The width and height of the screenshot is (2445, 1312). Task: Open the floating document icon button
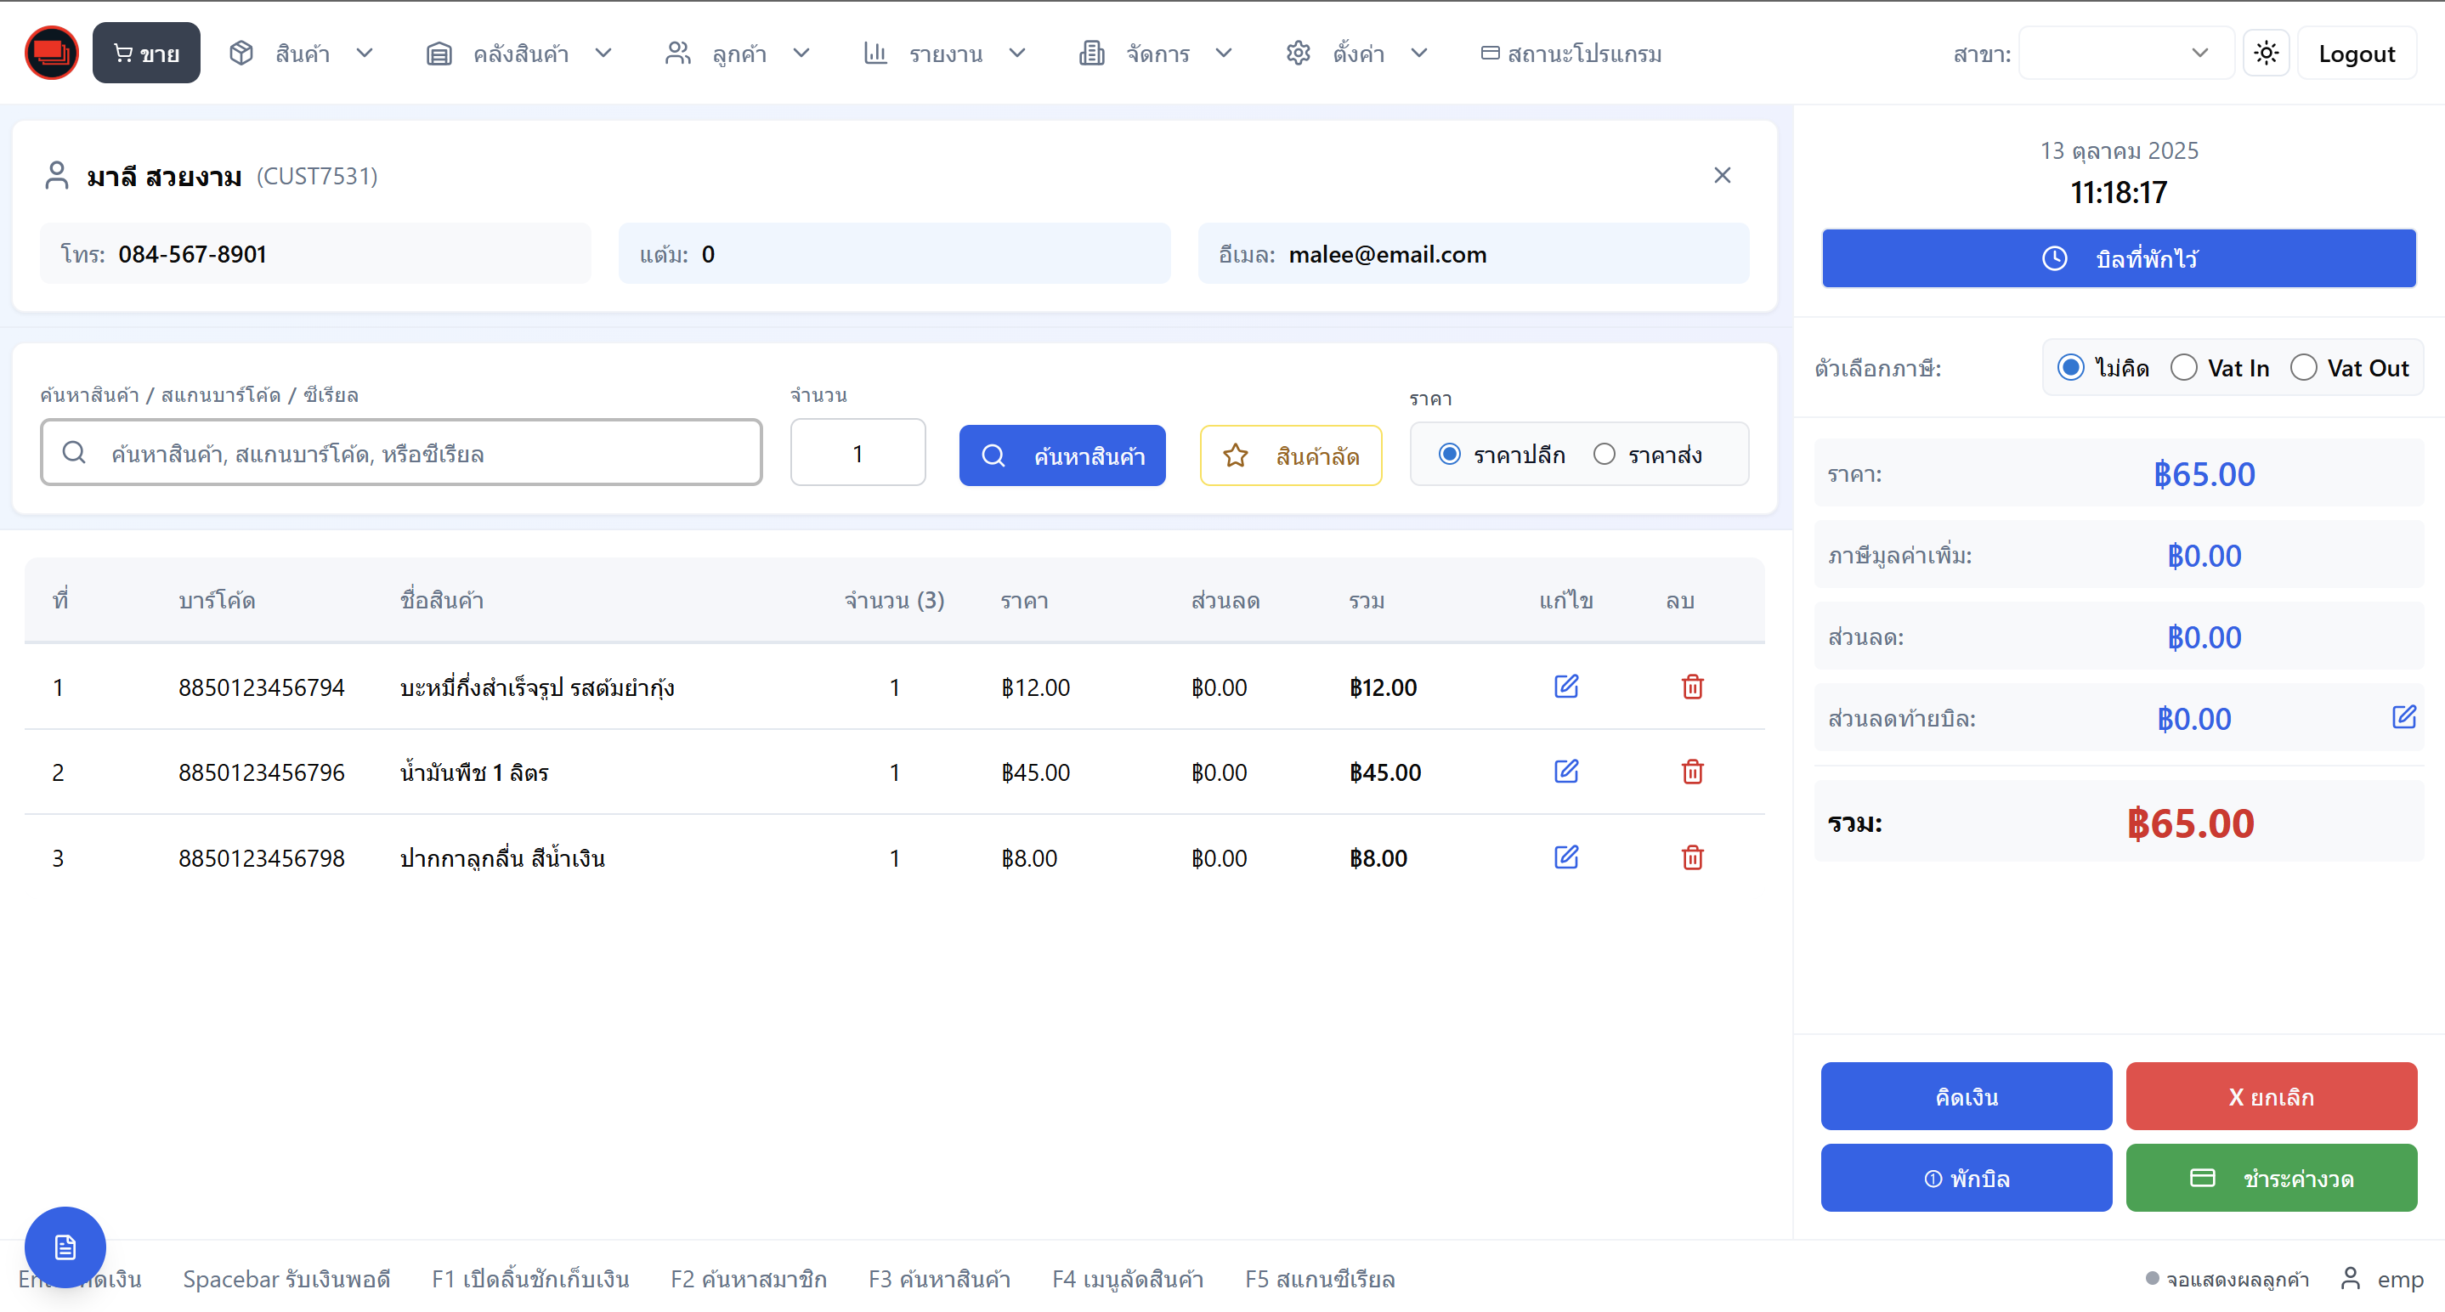point(65,1247)
